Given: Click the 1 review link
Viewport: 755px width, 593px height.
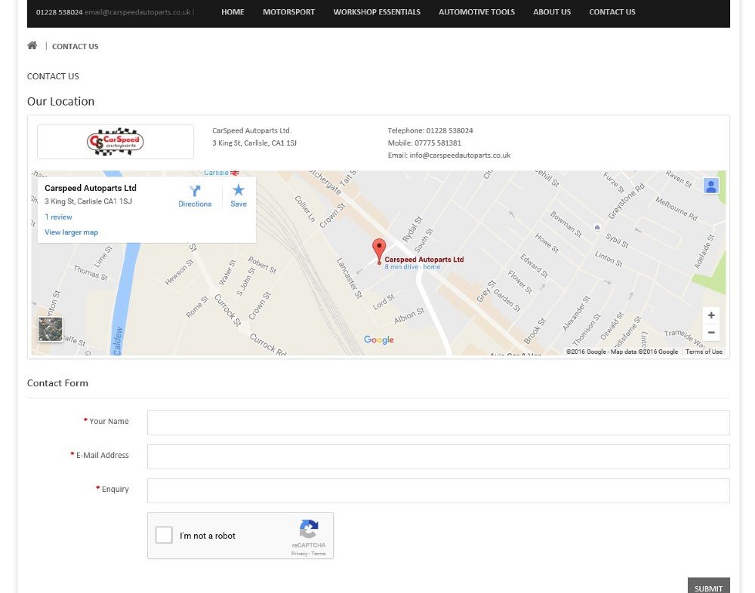Looking at the screenshot, I should point(58,217).
